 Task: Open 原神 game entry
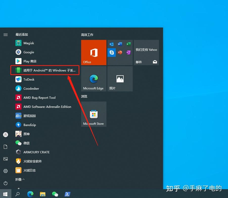45,134
